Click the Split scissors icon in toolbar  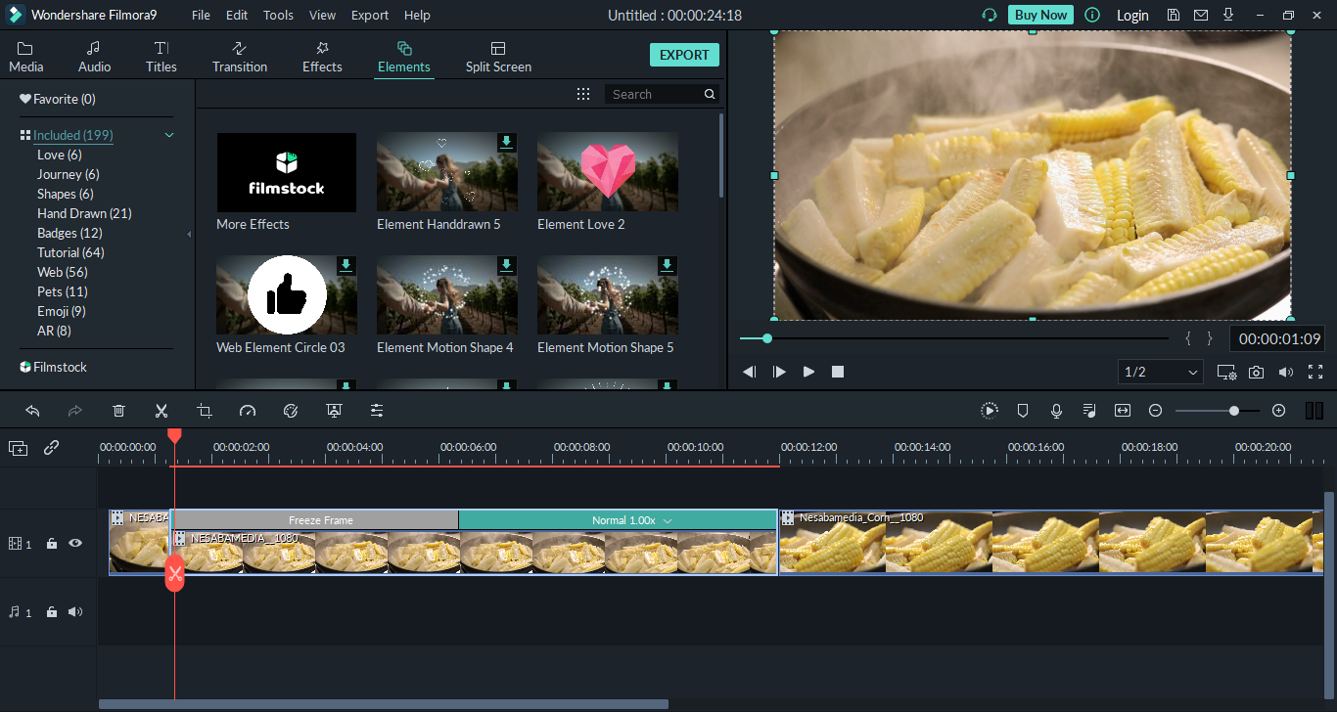tap(161, 411)
